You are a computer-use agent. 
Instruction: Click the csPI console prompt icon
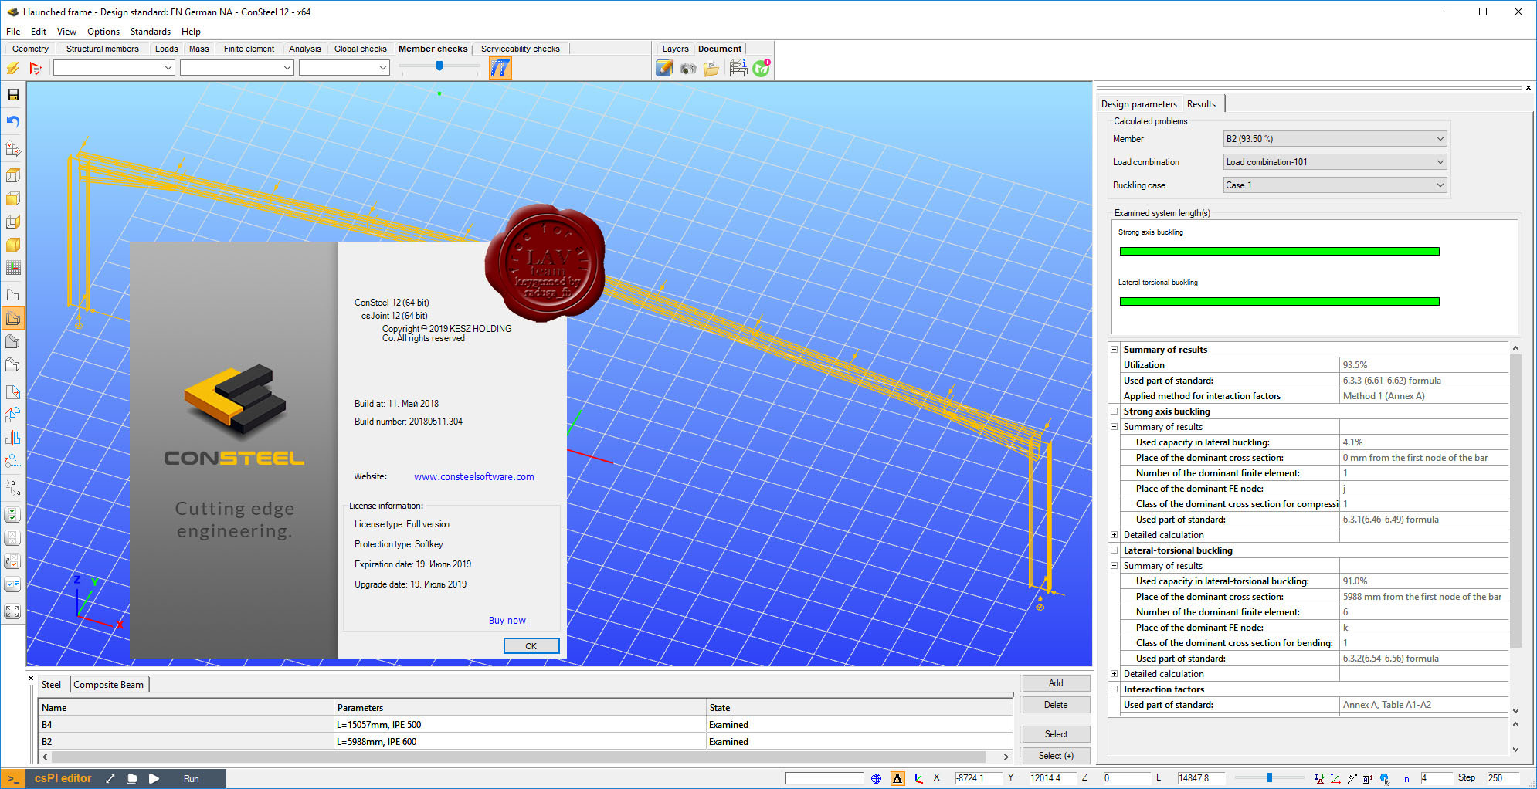pyautogui.click(x=13, y=778)
